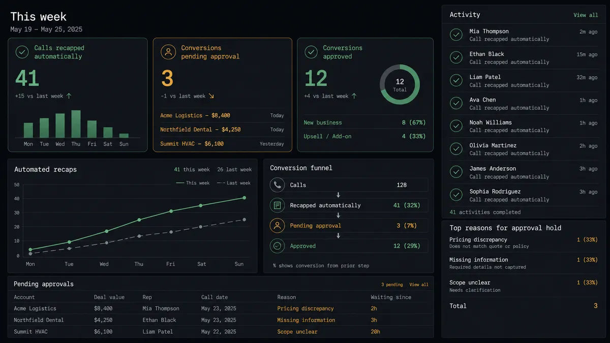Select the Acme Logistics table row account name
Viewport: 610px width, 343px height.
coord(35,308)
